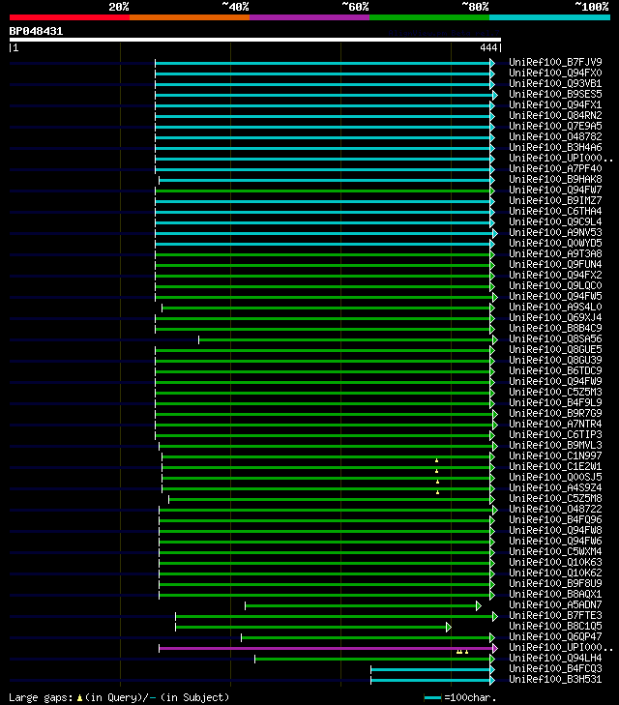The height and width of the screenshot is (705, 619).
Task: Click the arrowhead ending the A5ADN7 bar
Action: (479, 606)
